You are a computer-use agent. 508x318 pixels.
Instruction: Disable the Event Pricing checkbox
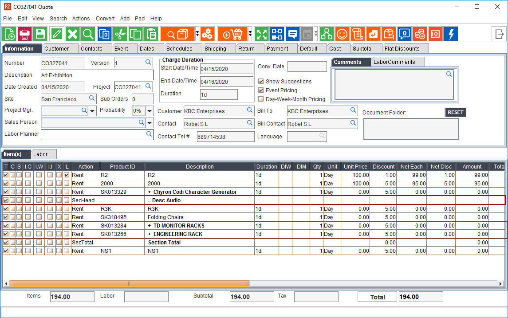click(261, 90)
